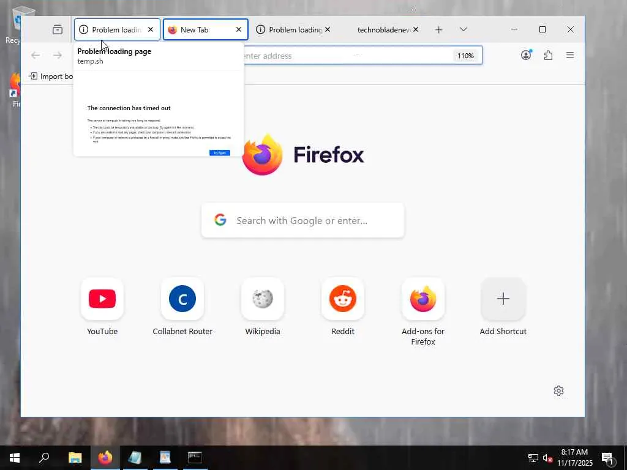Click the Wikipedia label text
This screenshot has height=470, width=627.
[x=263, y=331]
